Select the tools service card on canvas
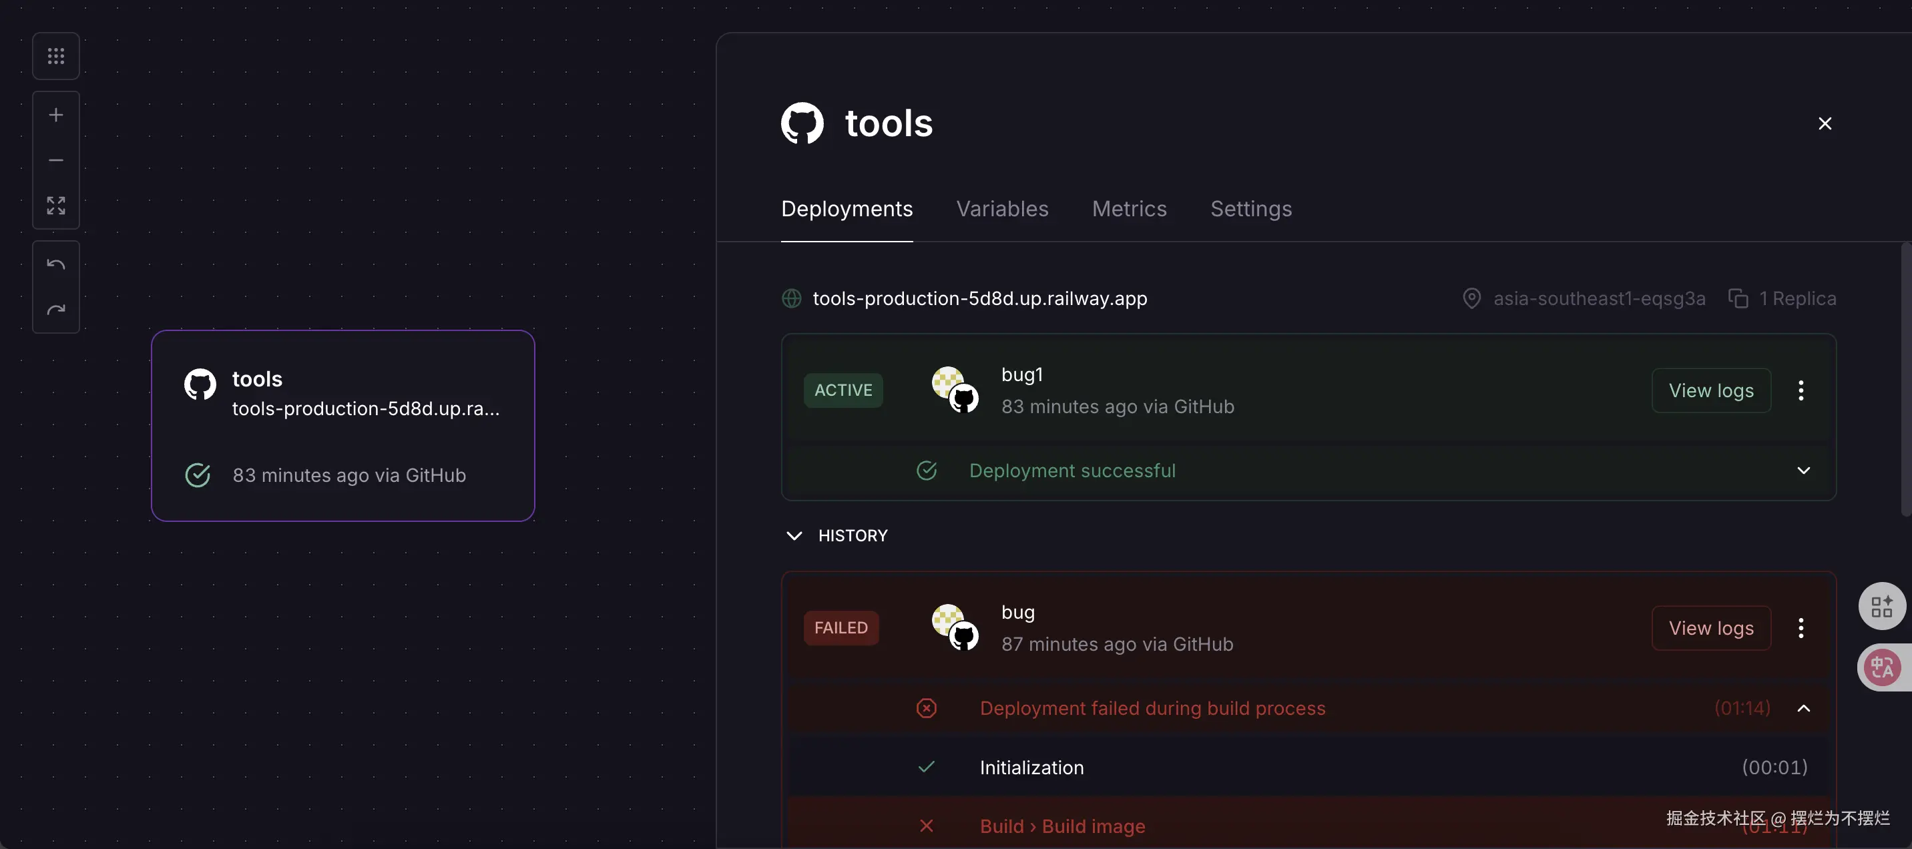The image size is (1912, 849). (343, 425)
